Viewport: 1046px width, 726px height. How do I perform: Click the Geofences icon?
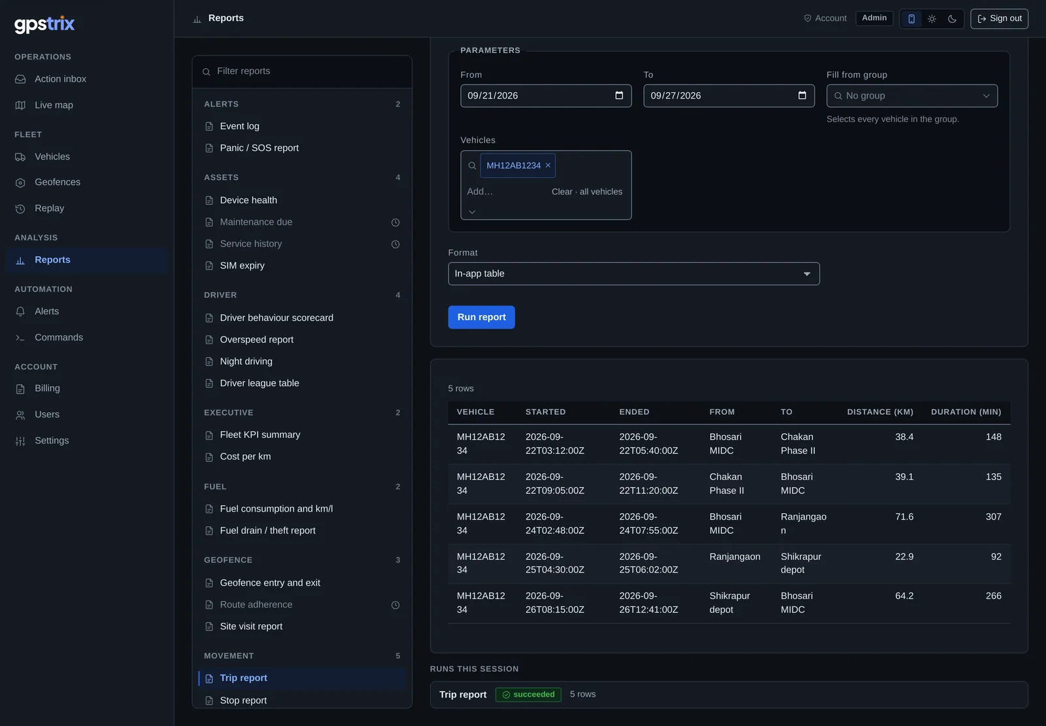(20, 182)
